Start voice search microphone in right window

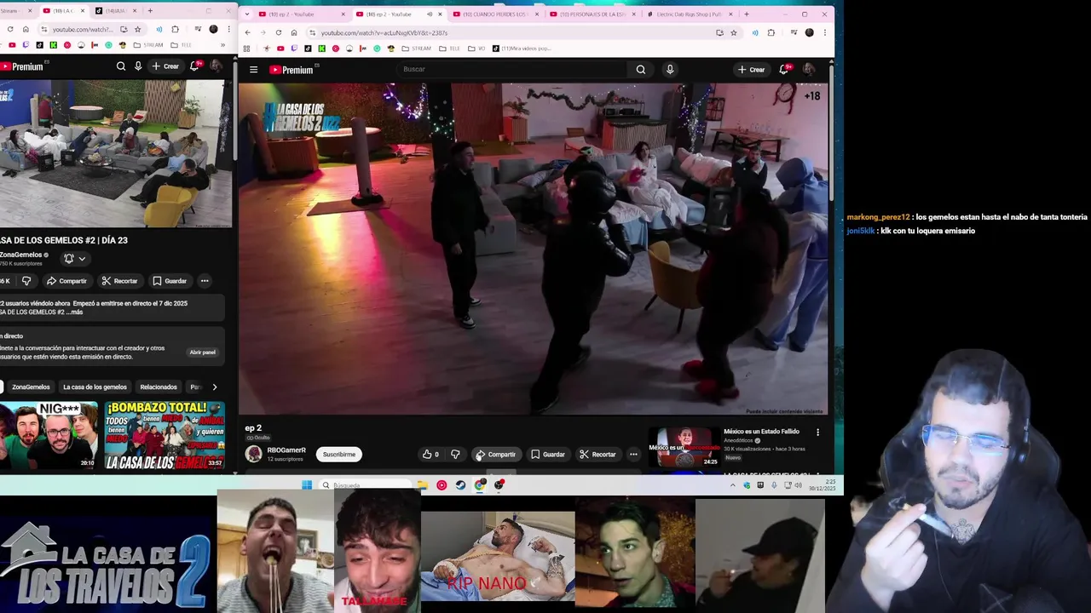670,70
